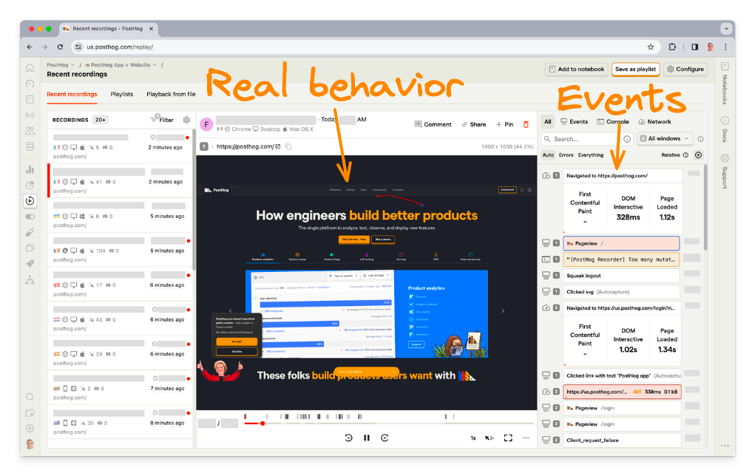Open the Early access rocket icon
This screenshot has width=755, height=476.
coord(30,264)
